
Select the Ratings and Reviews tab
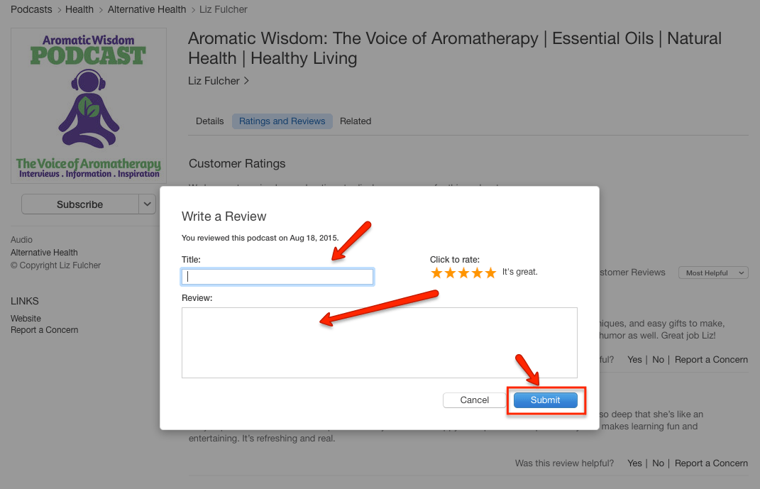click(282, 121)
